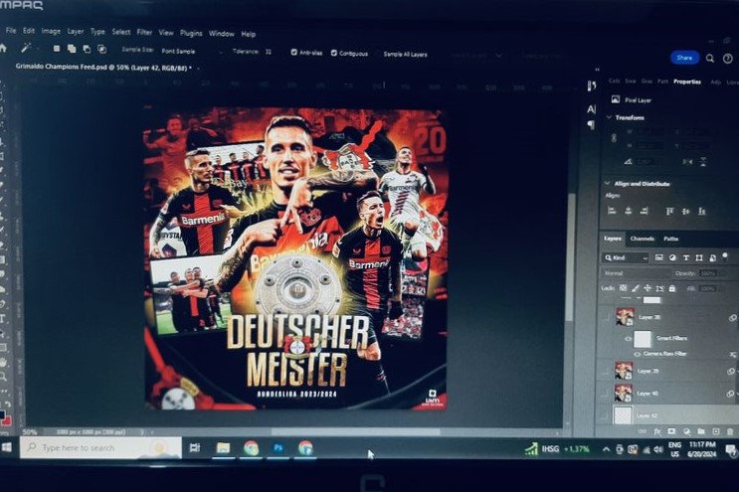The height and width of the screenshot is (492, 739).
Task: Hide the Smart Filters visibility eye
Action: (628, 338)
